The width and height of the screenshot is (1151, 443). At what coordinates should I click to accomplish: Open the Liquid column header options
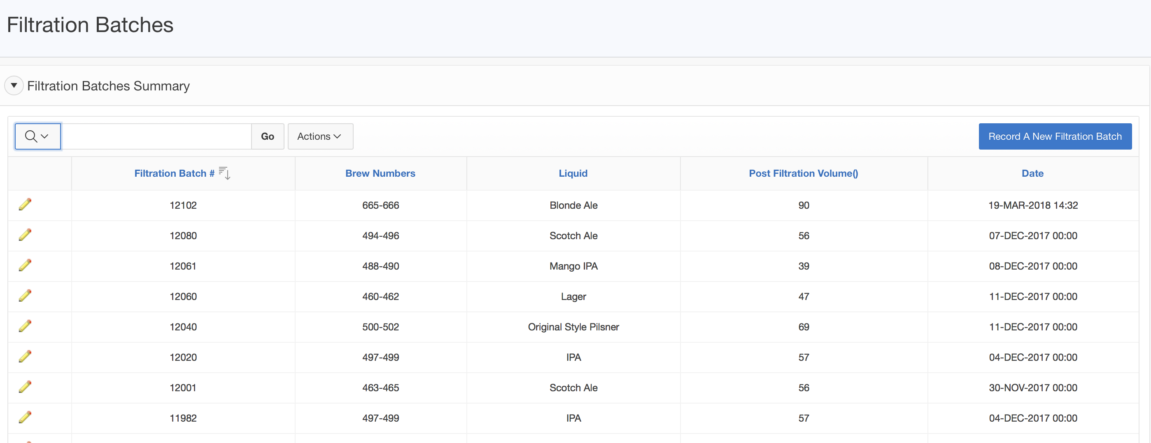pos(573,173)
